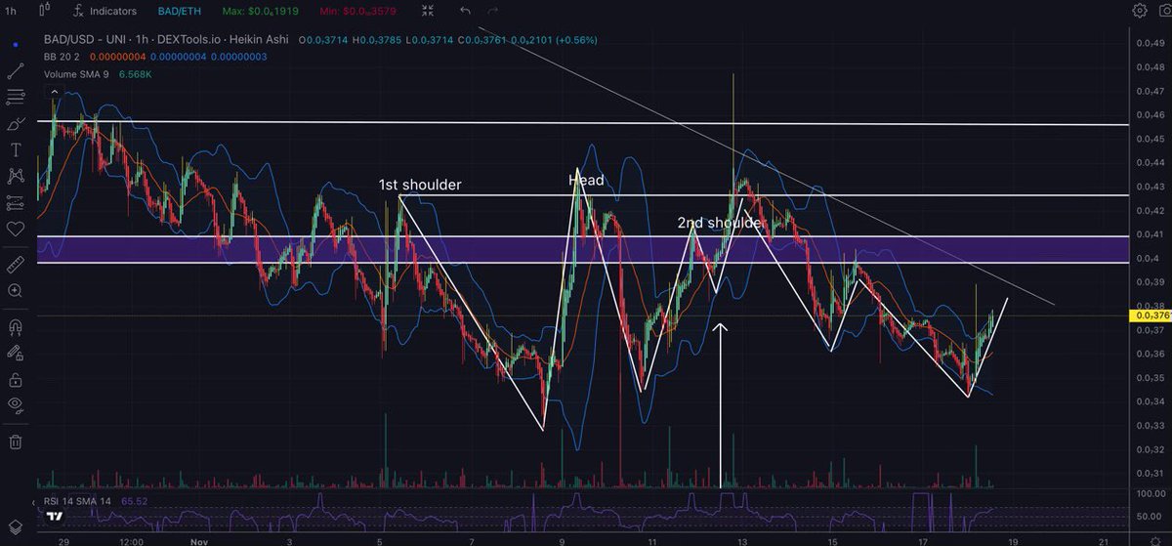Select the '1st shoulder' text label
The width and height of the screenshot is (1172, 546).
(x=420, y=185)
